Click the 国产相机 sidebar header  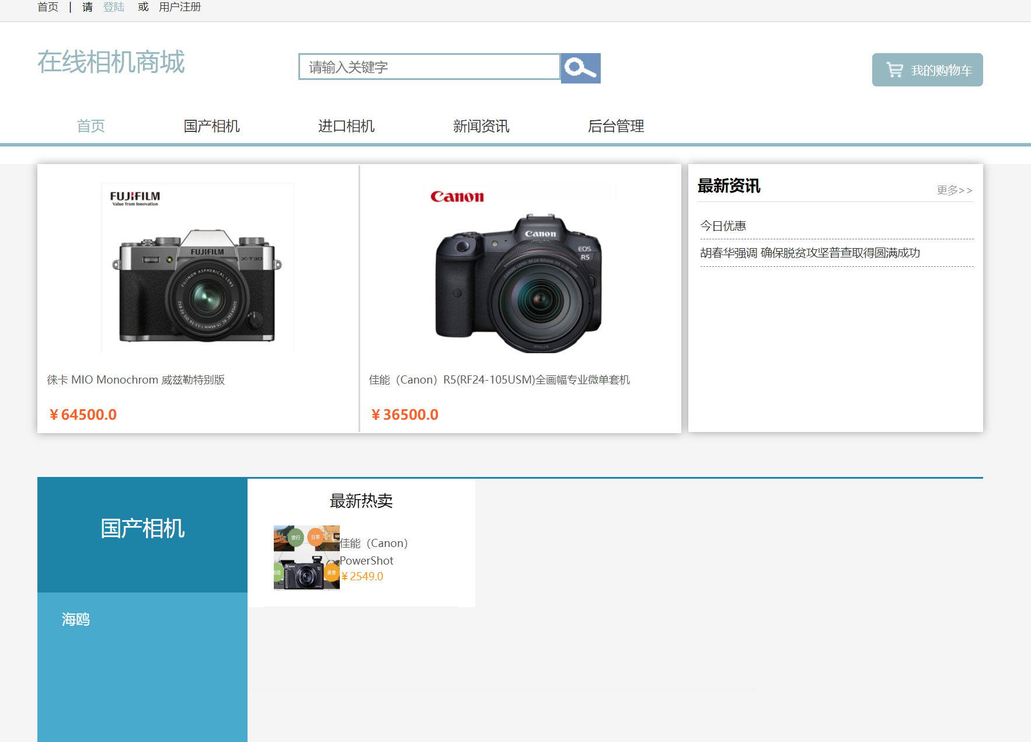point(142,529)
